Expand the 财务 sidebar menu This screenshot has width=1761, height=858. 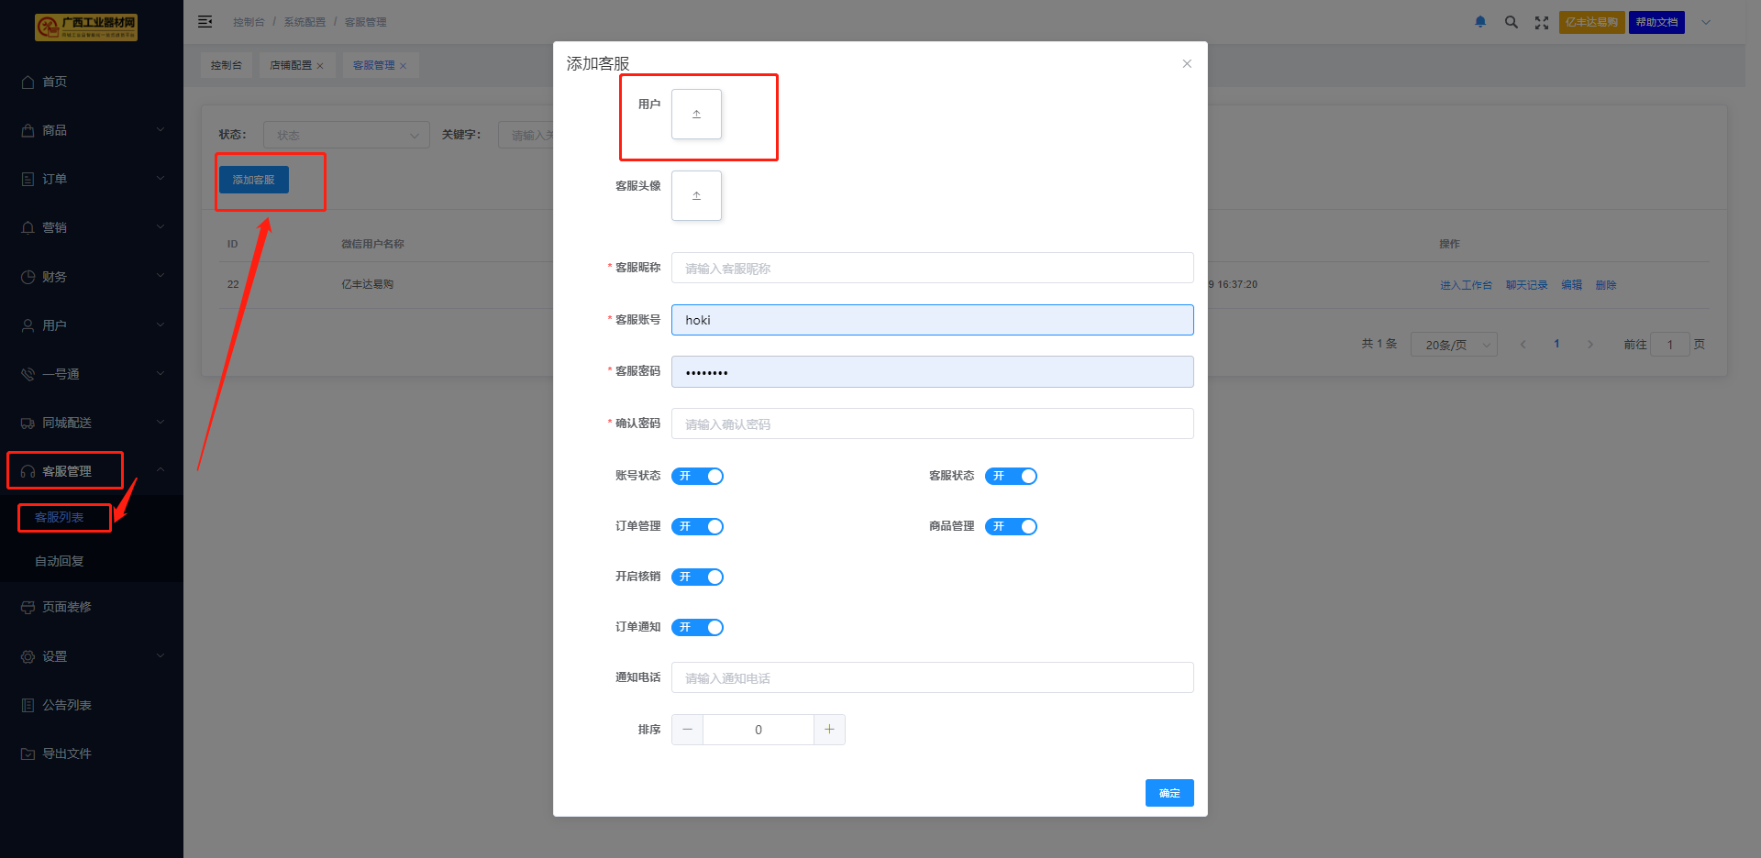coord(92,277)
